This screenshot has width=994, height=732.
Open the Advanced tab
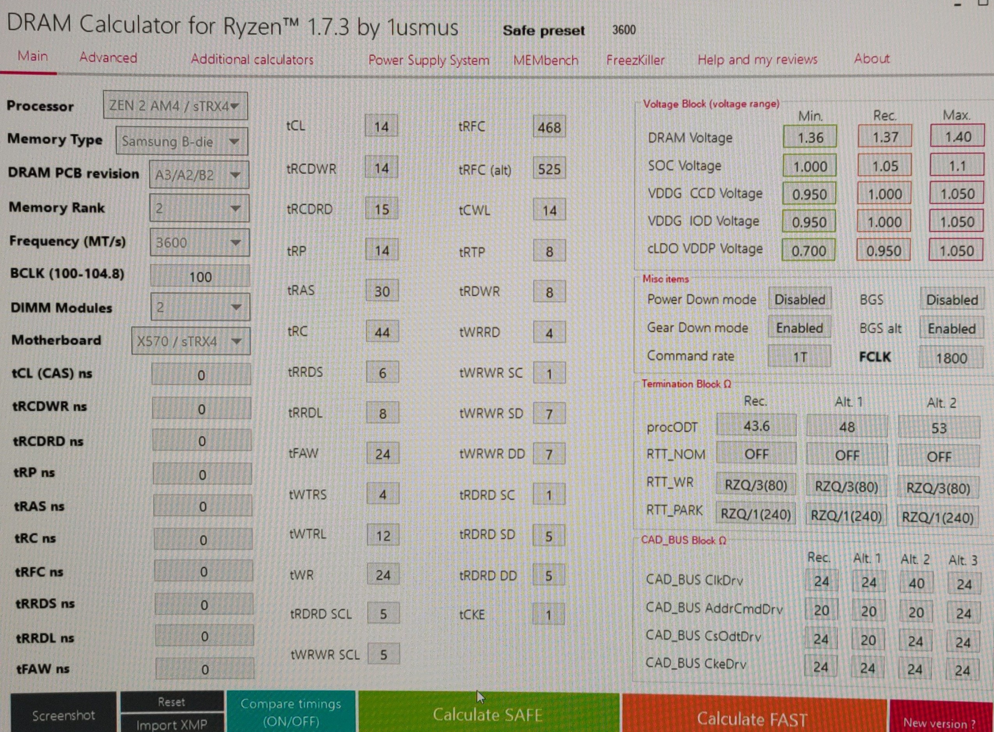click(x=108, y=58)
